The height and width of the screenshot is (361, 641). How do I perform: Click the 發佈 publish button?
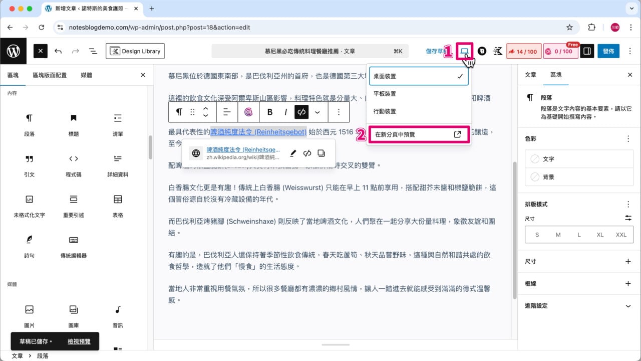[608, 51]
